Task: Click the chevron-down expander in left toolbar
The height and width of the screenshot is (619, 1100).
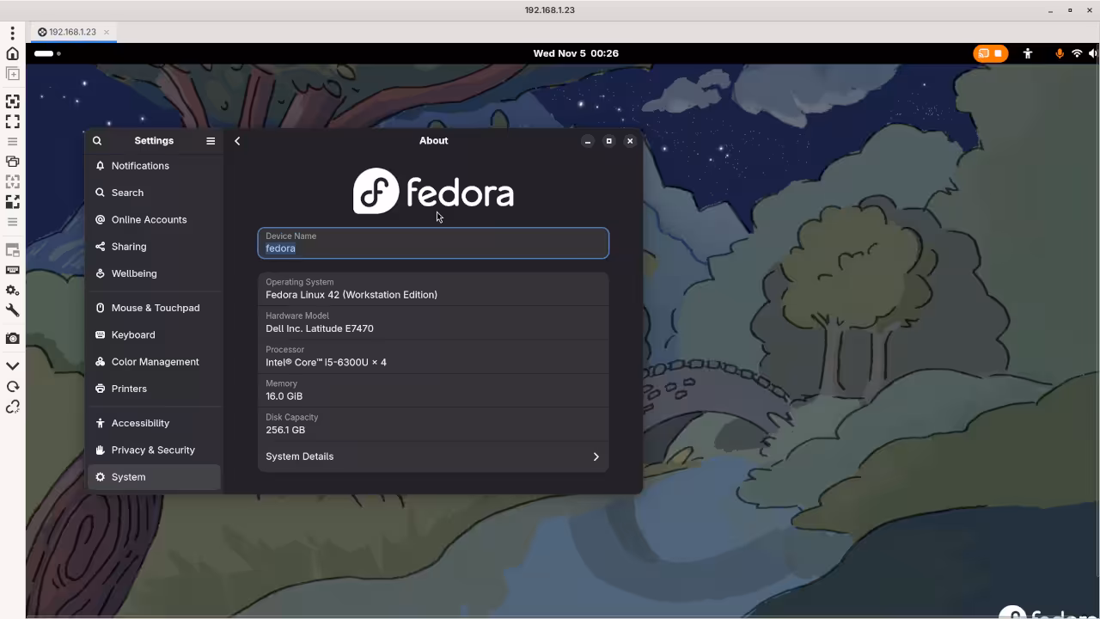Action: point(12,365)
